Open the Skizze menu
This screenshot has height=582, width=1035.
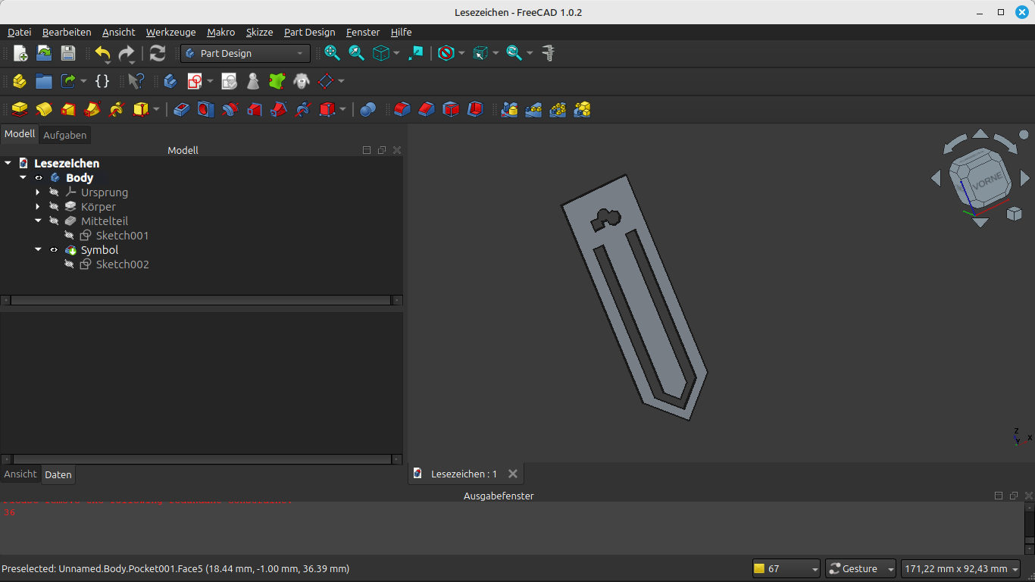tap(259, 32)
